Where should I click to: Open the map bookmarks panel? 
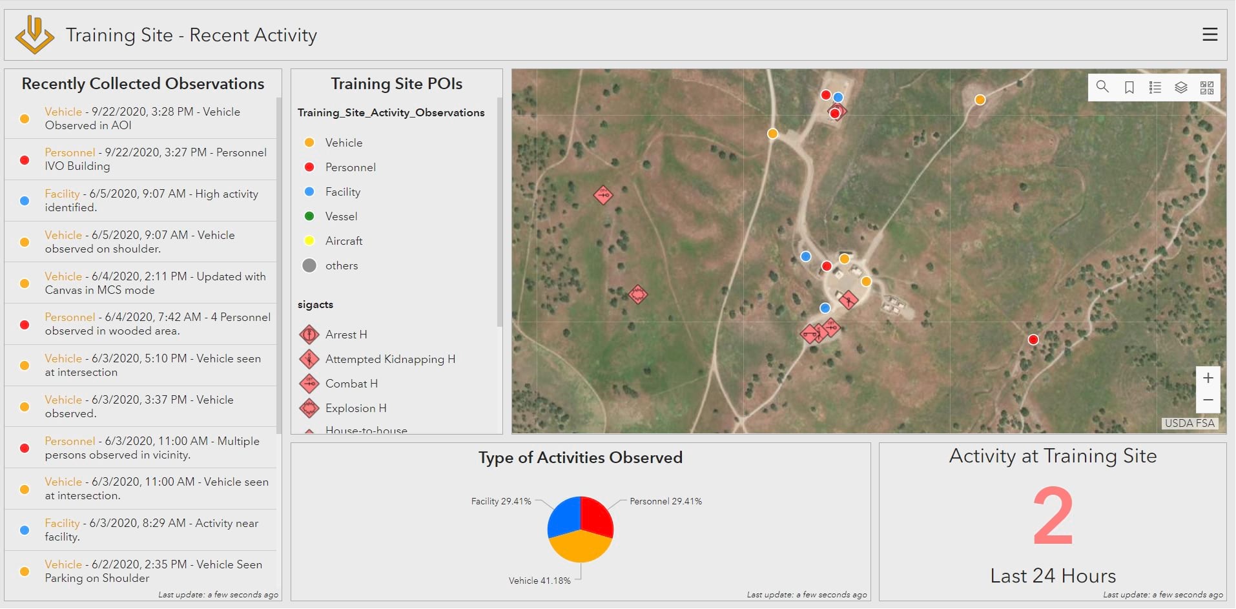1129,87
